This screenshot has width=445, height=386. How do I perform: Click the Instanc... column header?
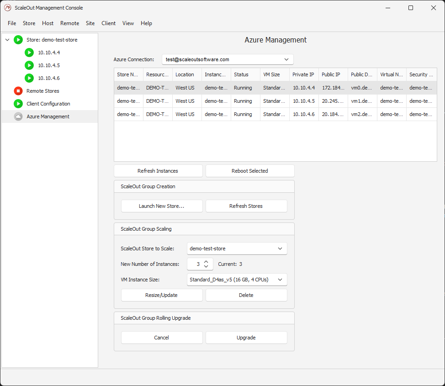[216, 74]
